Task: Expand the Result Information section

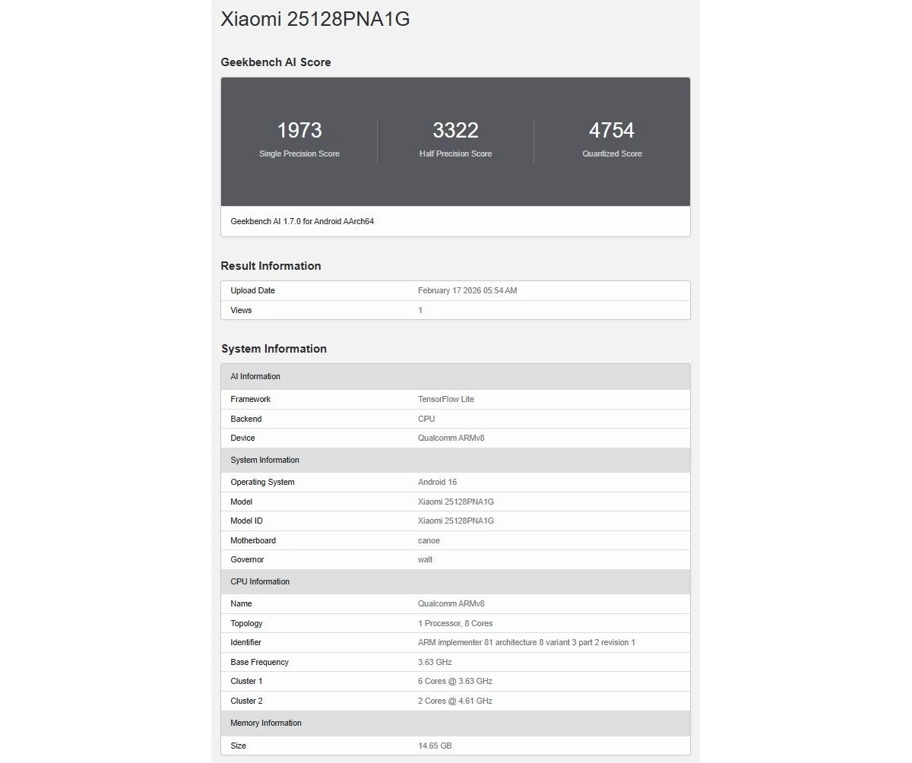Action: (271, 266)
